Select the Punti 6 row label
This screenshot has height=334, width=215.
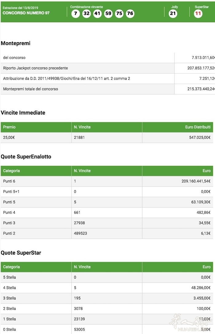pos(9,181)
